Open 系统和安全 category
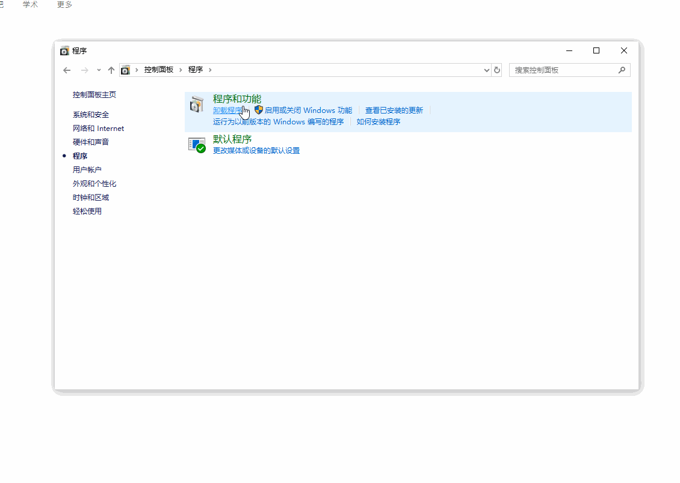This screenshot has height=483, width=680. tap(91, 115)
